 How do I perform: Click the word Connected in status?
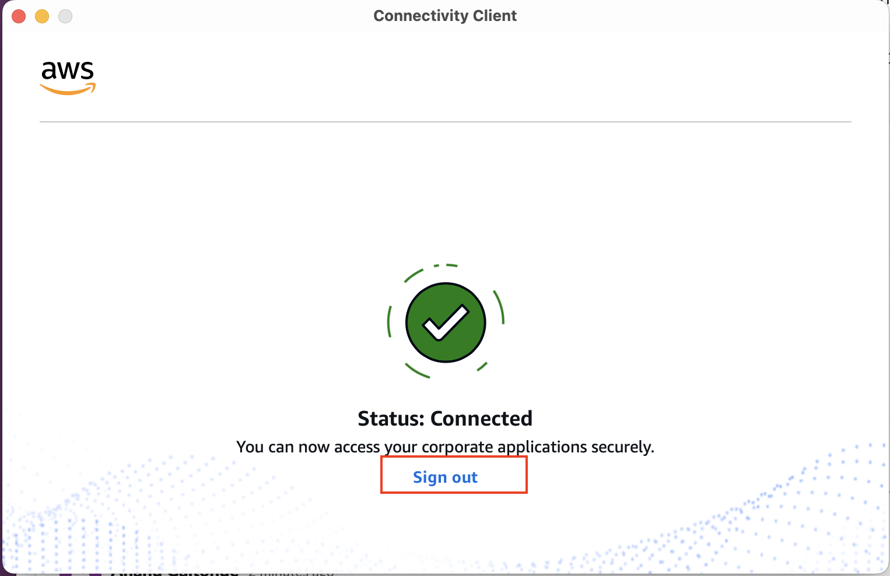[481, 419]
